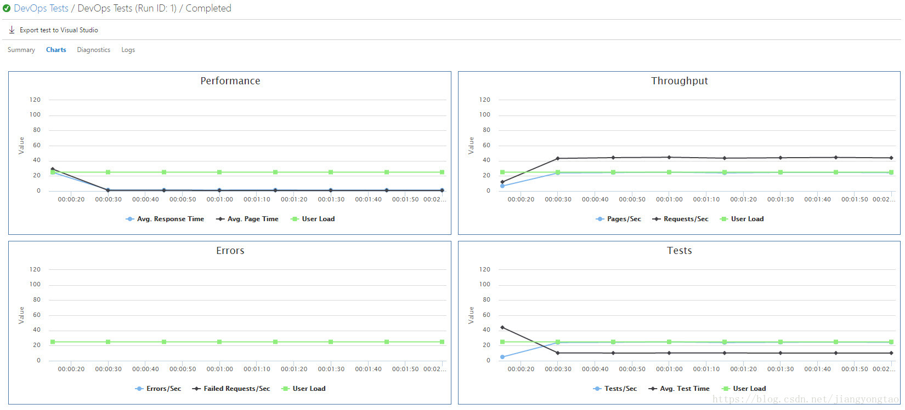Viewport: 905px width, 410px height.
Task: Click last User Load point in Errors chart
Action: 442,342
